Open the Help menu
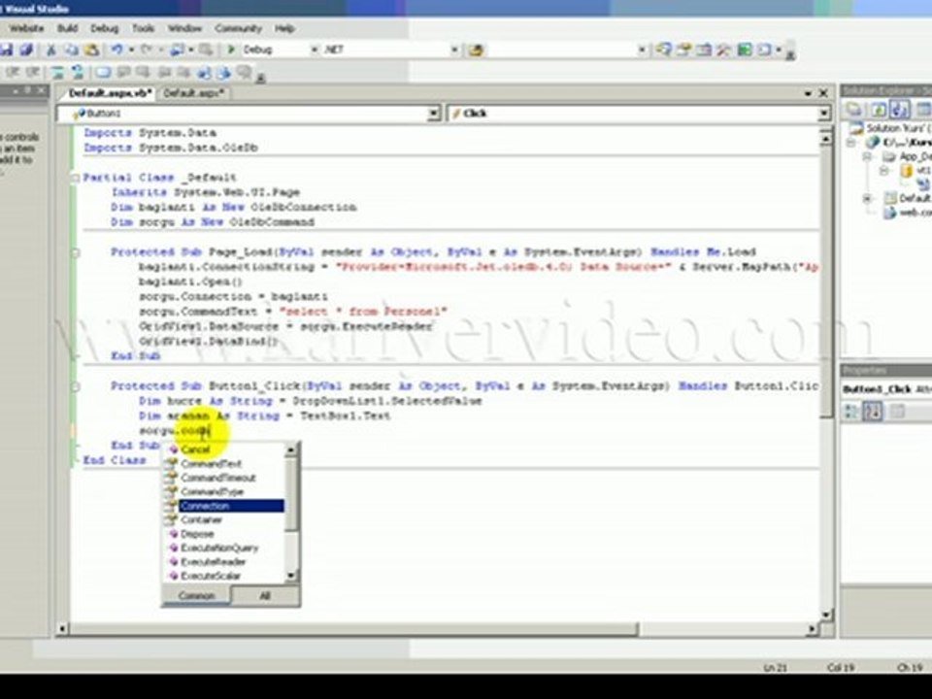932x699 pixels. click(284, 28)
